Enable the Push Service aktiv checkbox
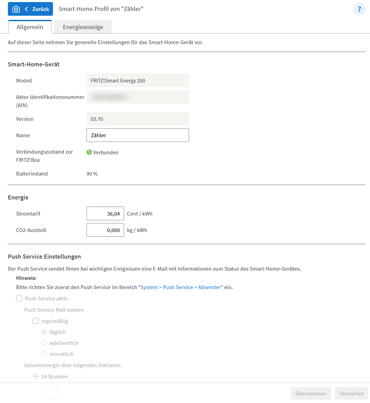 pos(19,298)
